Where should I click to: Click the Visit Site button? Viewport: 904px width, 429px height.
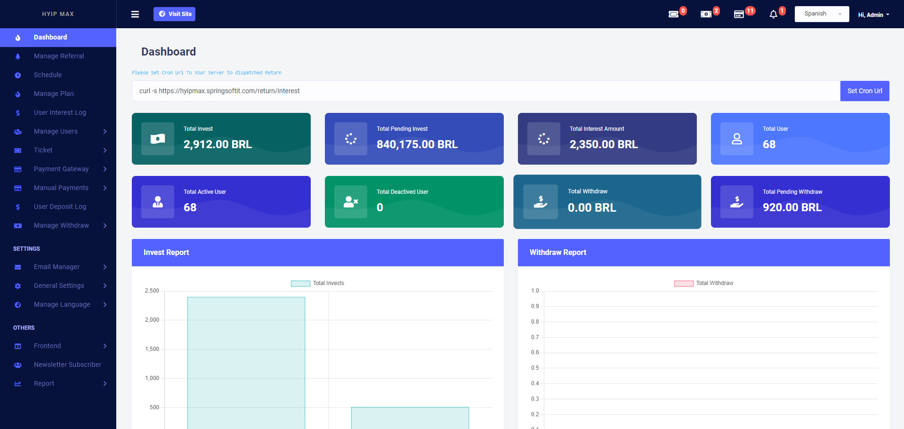174,14
